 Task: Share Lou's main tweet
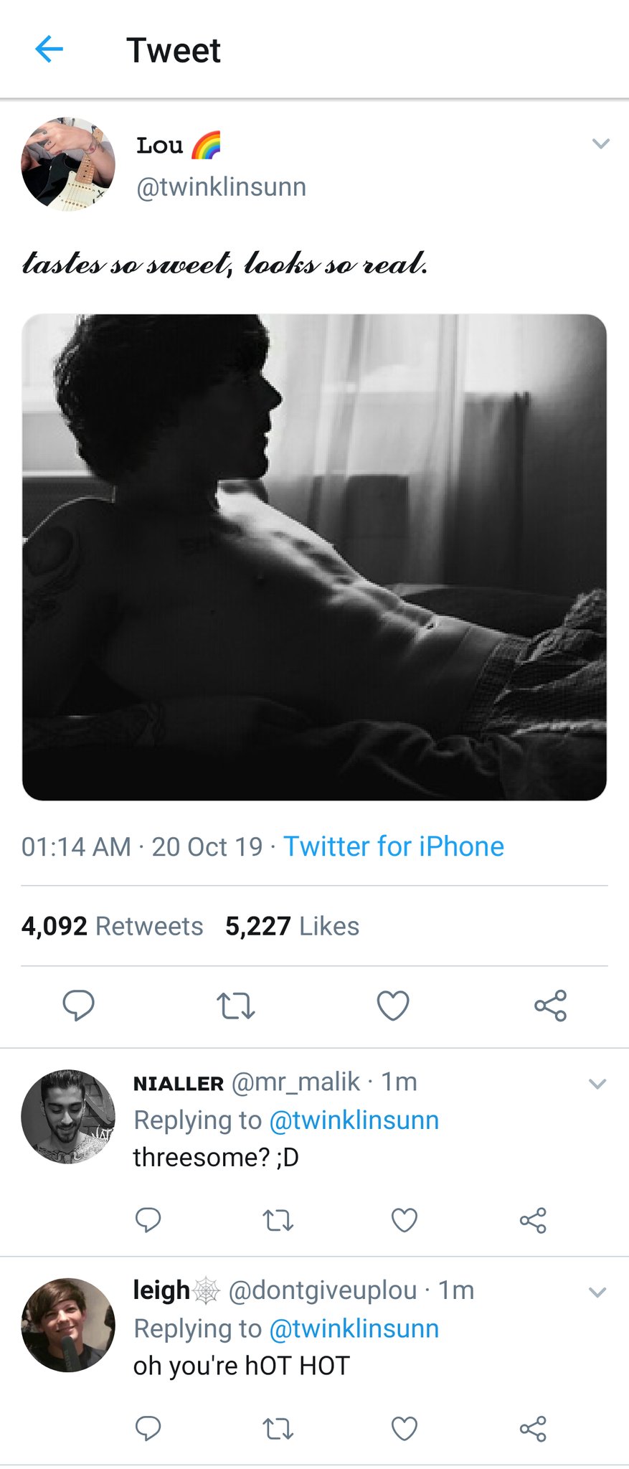[550, 1006]
